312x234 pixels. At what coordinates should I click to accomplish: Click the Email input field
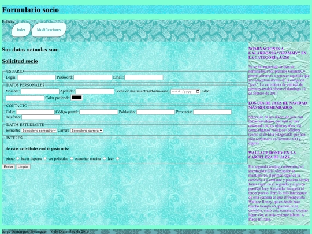144,77
